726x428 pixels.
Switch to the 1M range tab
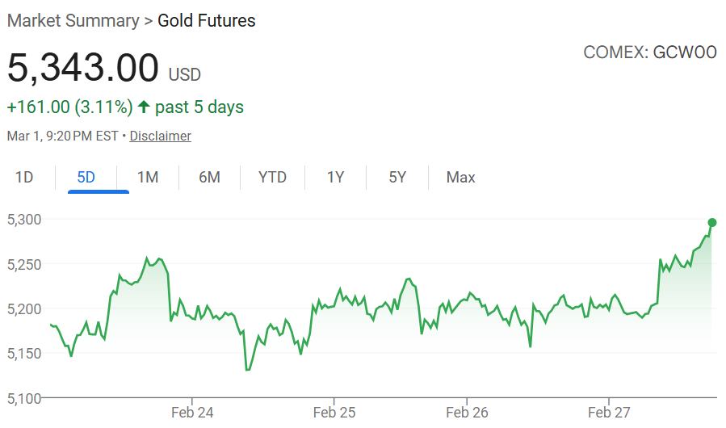pos(148,177)
